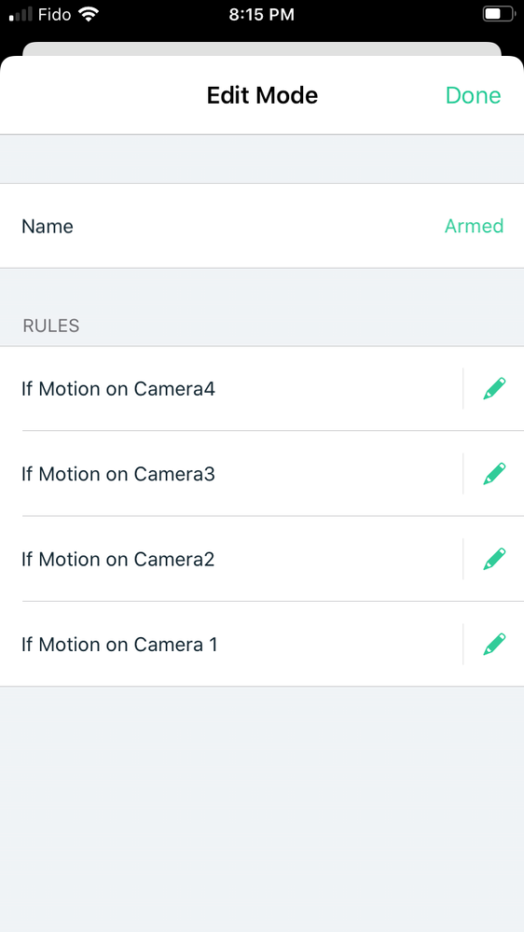Tap the Fido carrier label
This screenshot has width=524, height=932.
pyautogui.click(x=55, y=14)
